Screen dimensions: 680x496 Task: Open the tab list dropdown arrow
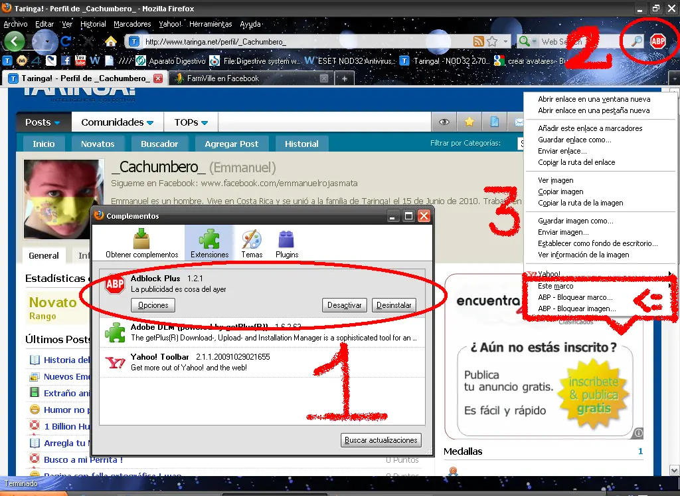[675, 79]
